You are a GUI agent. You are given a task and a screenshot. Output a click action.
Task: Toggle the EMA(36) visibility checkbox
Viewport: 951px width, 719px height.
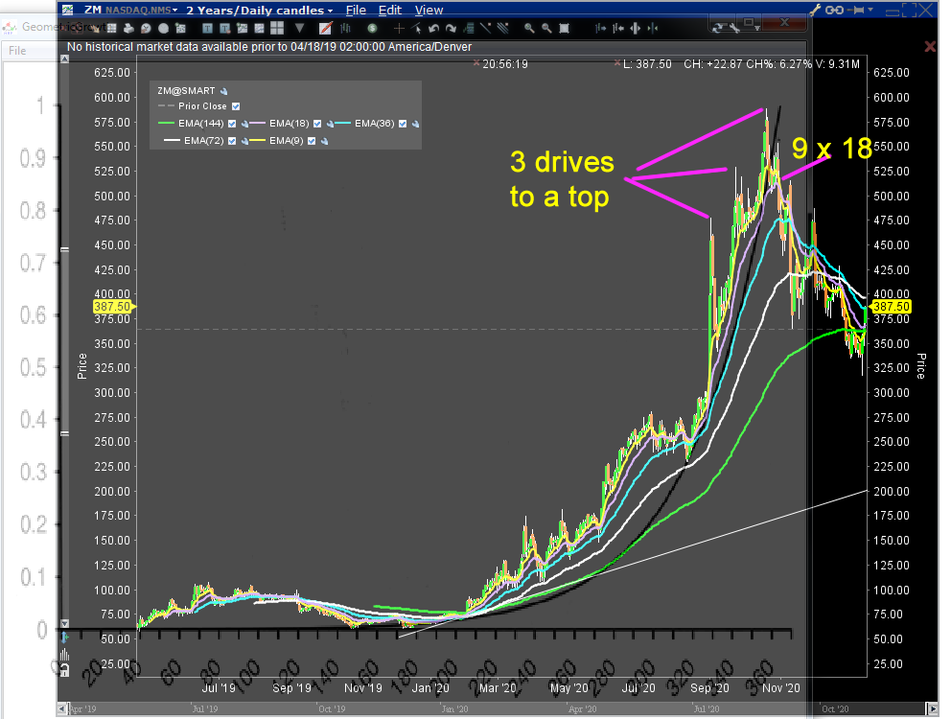point(403,124)
